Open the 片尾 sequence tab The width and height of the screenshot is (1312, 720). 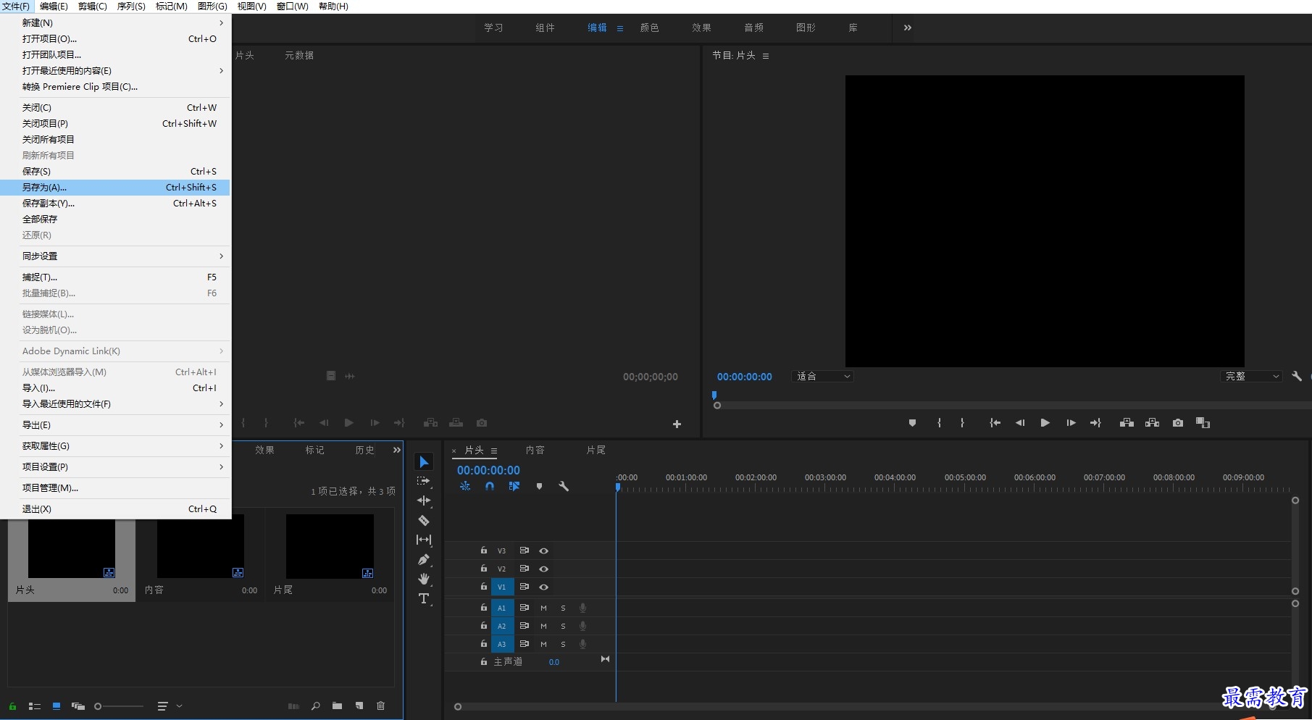[x=596, y=450]
